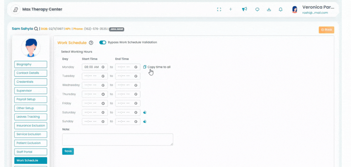Open clock picker for Saturday start time
The height and width of the screenshot is (167, 351).
click(x=103, y=112)
